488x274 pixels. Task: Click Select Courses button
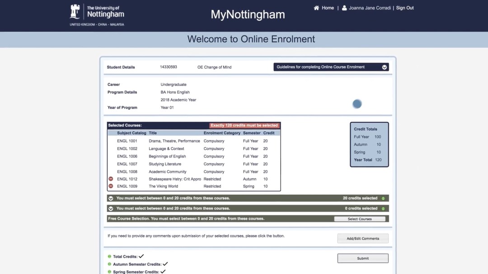[360, 219]
